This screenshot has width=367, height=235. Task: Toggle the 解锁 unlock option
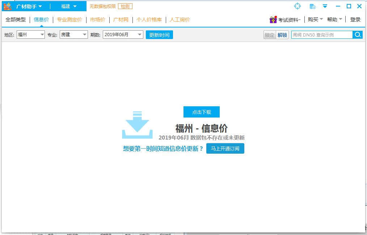(282, 35)
